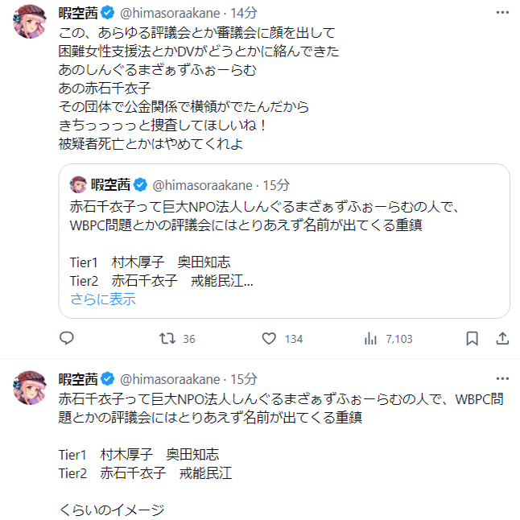Image resolution: width=520 pixels, height=520 pixels.
Task: View analytics showing 7,103 views
Action: (371, 339)
